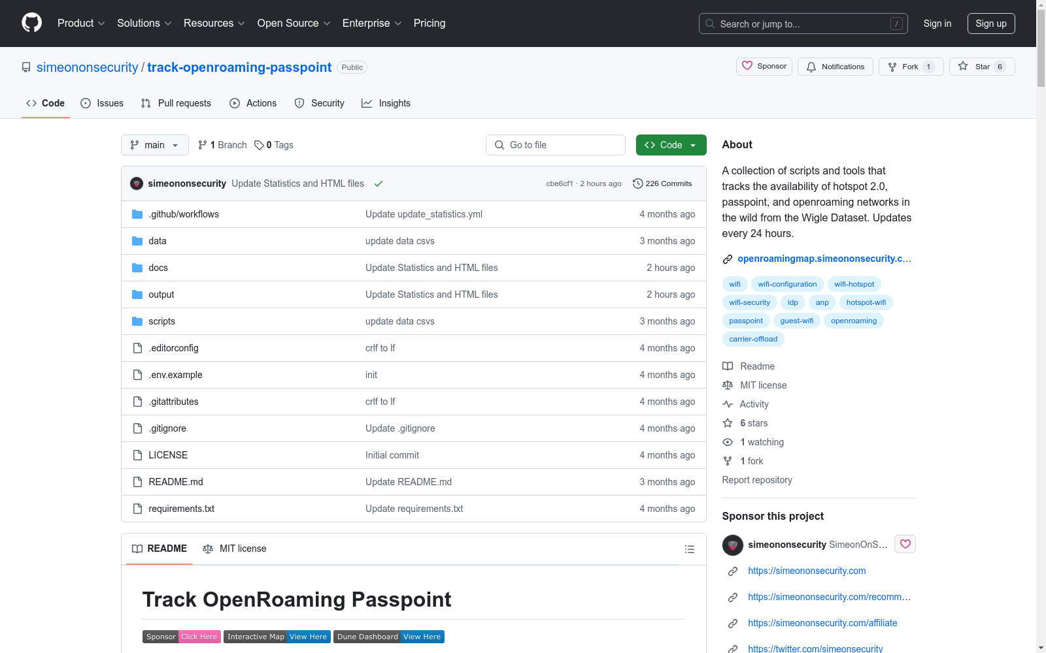View the 0 Tags list
This screenshot has width=1046, height=653.
(274, 145)
